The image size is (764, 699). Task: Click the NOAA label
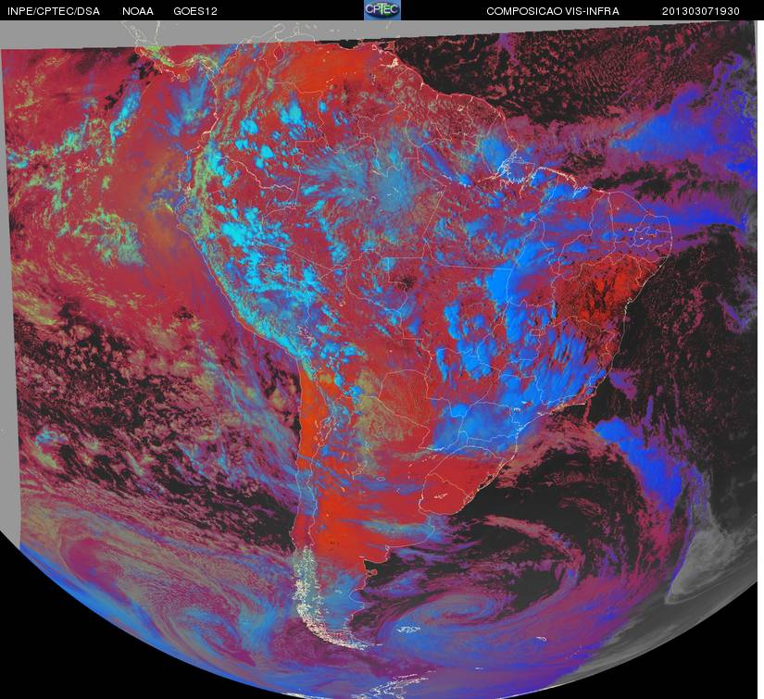(x=138, y=11)
